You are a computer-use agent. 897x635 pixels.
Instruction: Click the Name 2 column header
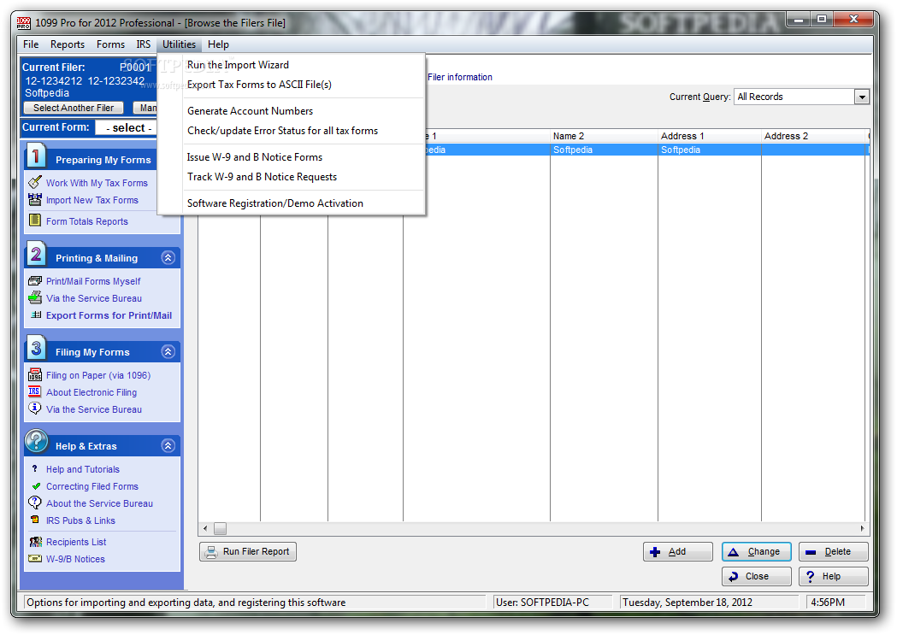pyautogui.click(x=604, y=135)
